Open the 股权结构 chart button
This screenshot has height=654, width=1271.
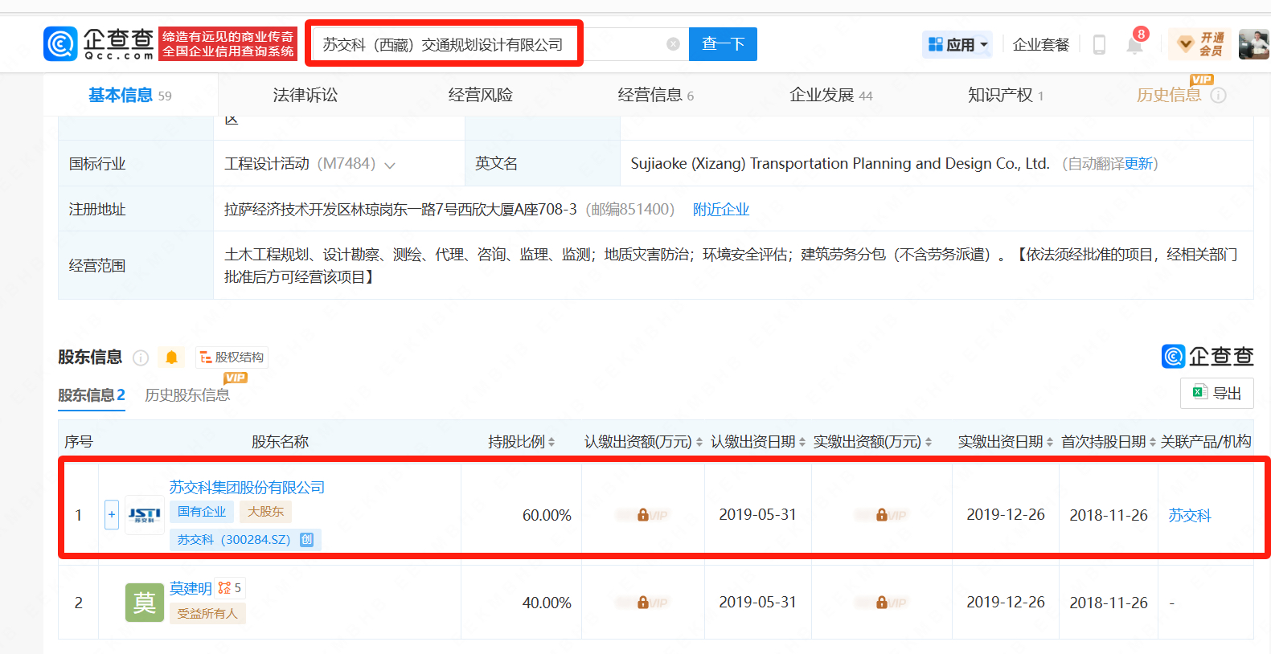[232, 358]
